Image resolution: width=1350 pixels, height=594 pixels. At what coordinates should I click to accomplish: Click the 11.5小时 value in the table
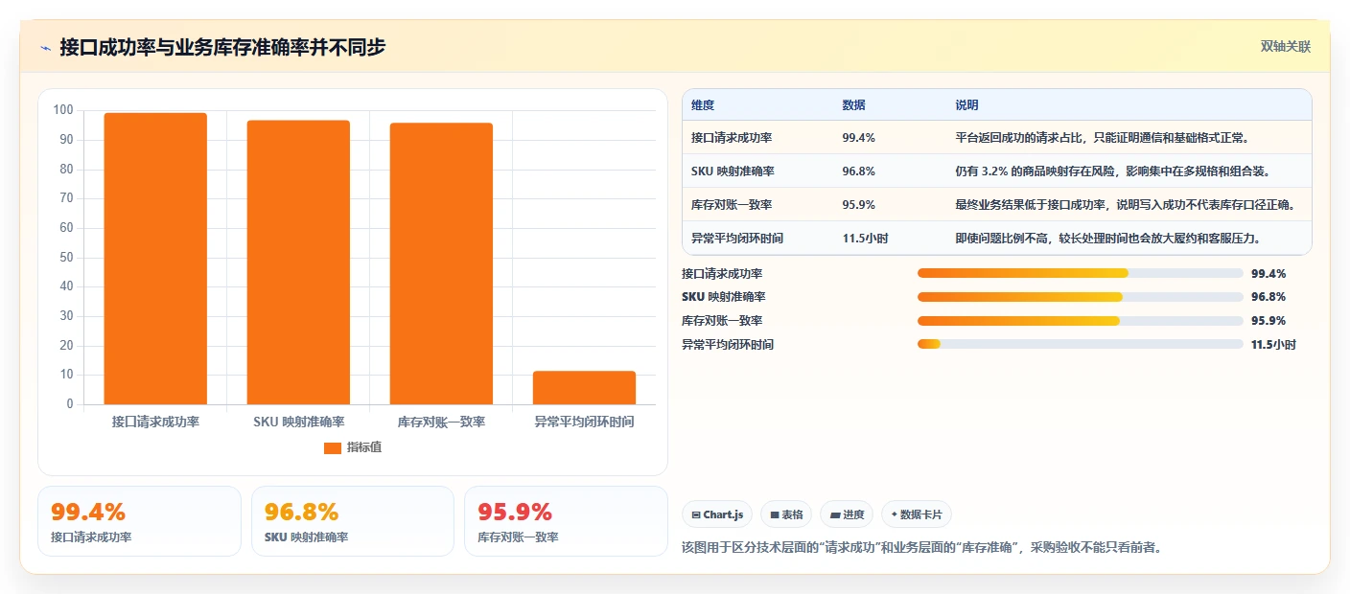click(x=865, y=239)
